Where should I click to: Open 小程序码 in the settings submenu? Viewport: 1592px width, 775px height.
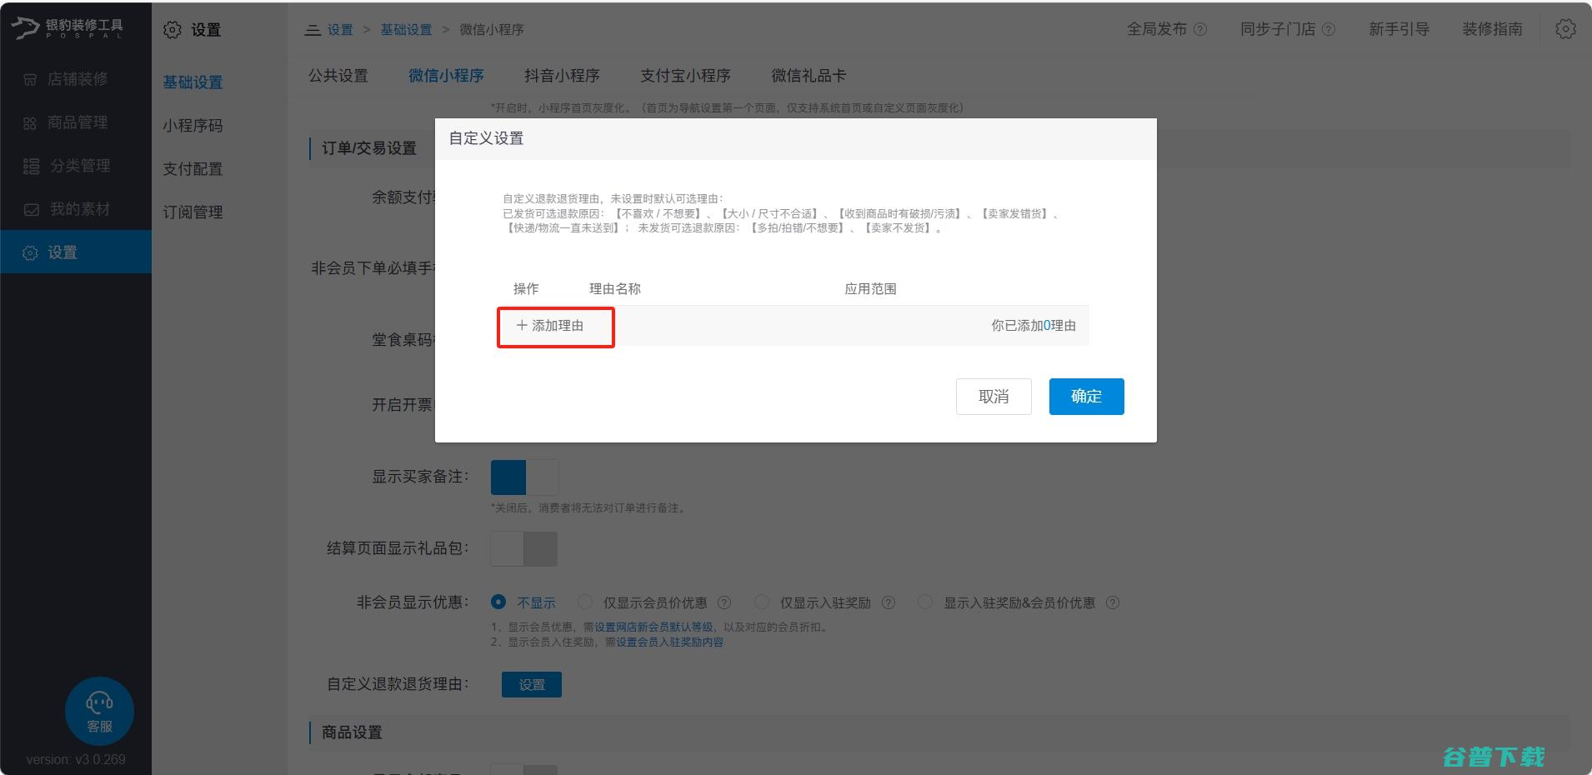193,126
